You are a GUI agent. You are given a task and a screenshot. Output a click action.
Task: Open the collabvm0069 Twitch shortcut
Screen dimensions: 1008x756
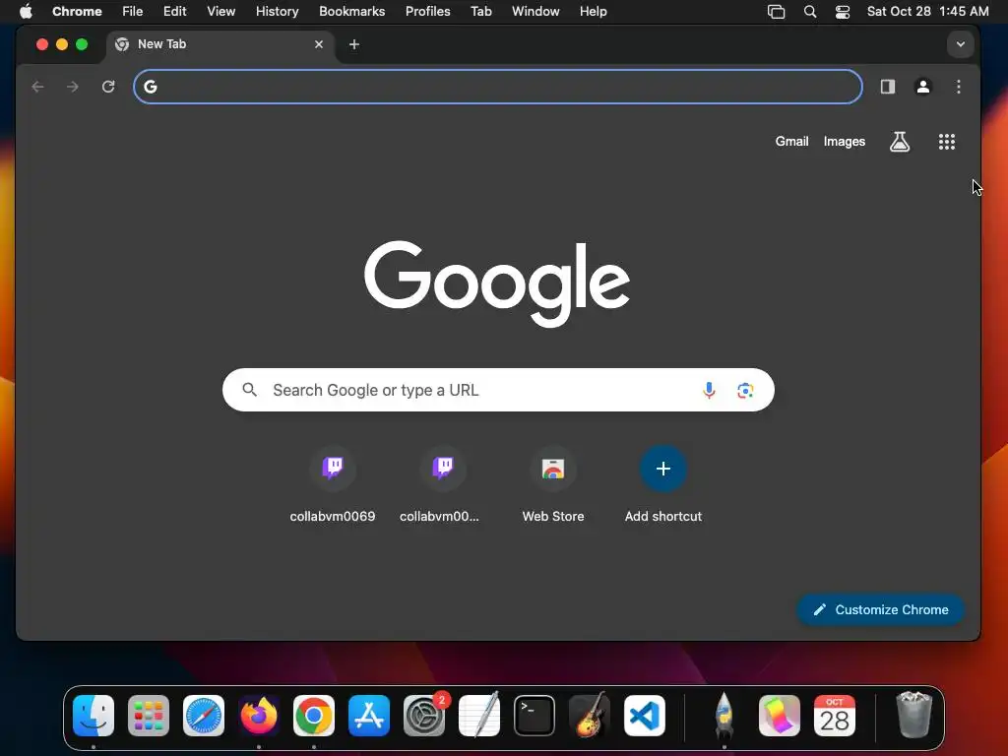click(333, 468)
